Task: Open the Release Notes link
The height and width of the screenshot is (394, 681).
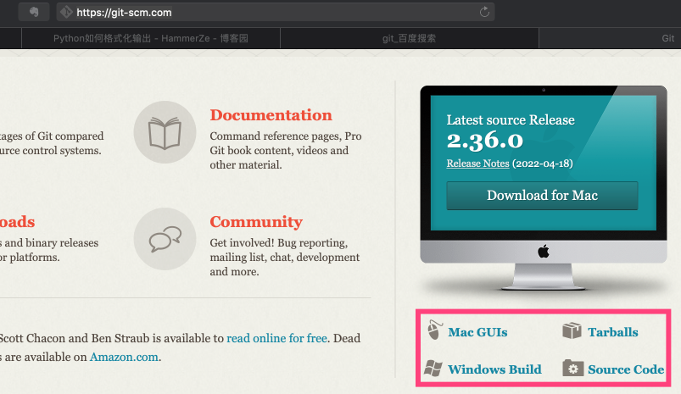Action: point(477,164)
